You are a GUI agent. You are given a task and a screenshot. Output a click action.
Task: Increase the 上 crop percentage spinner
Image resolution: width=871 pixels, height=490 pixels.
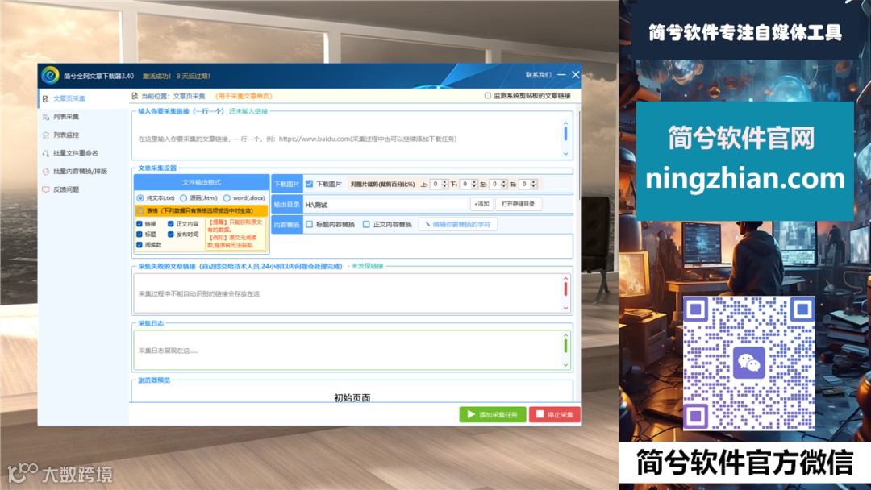(x=444, y=182)
